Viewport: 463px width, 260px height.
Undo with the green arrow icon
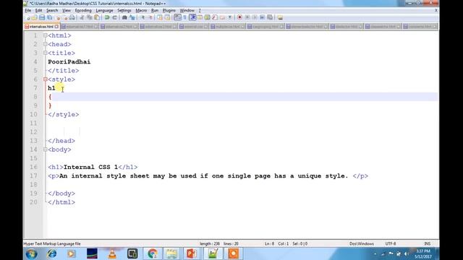click(x=107, y=17)
